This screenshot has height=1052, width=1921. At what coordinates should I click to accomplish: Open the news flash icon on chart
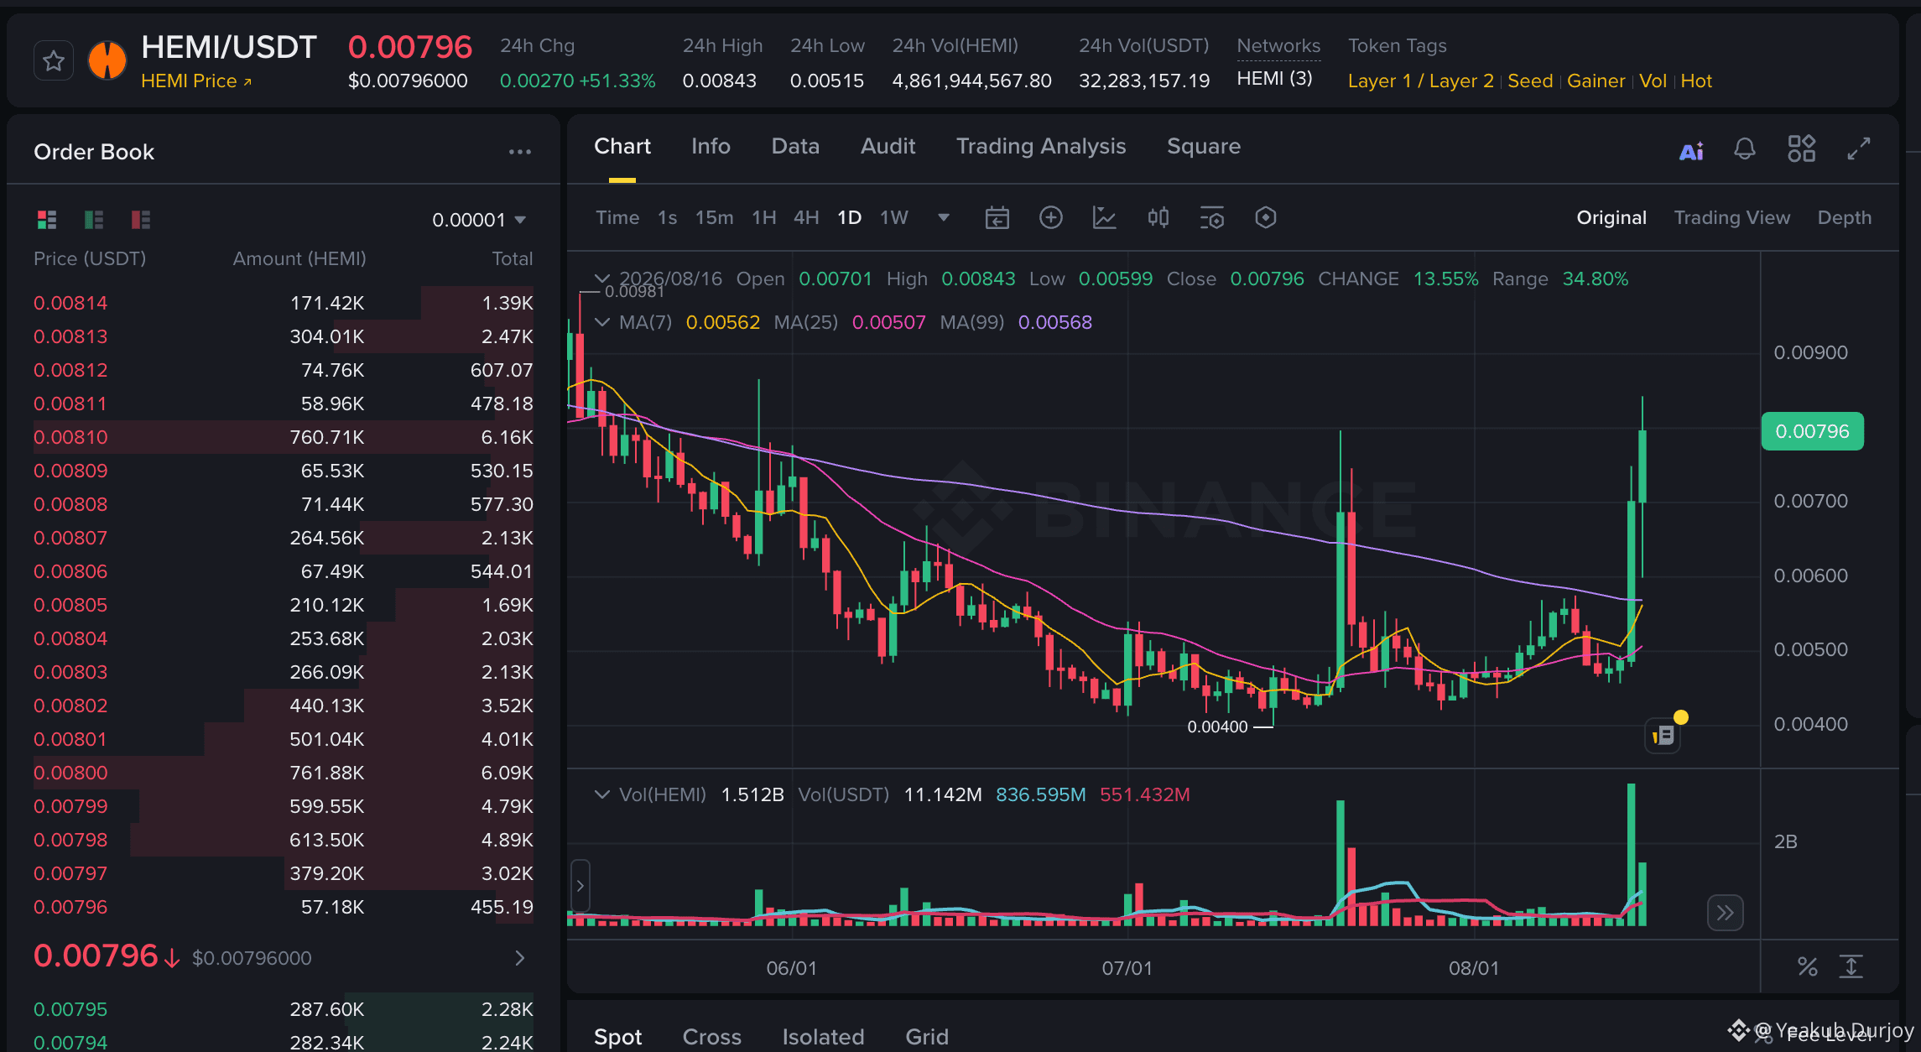1663,736
